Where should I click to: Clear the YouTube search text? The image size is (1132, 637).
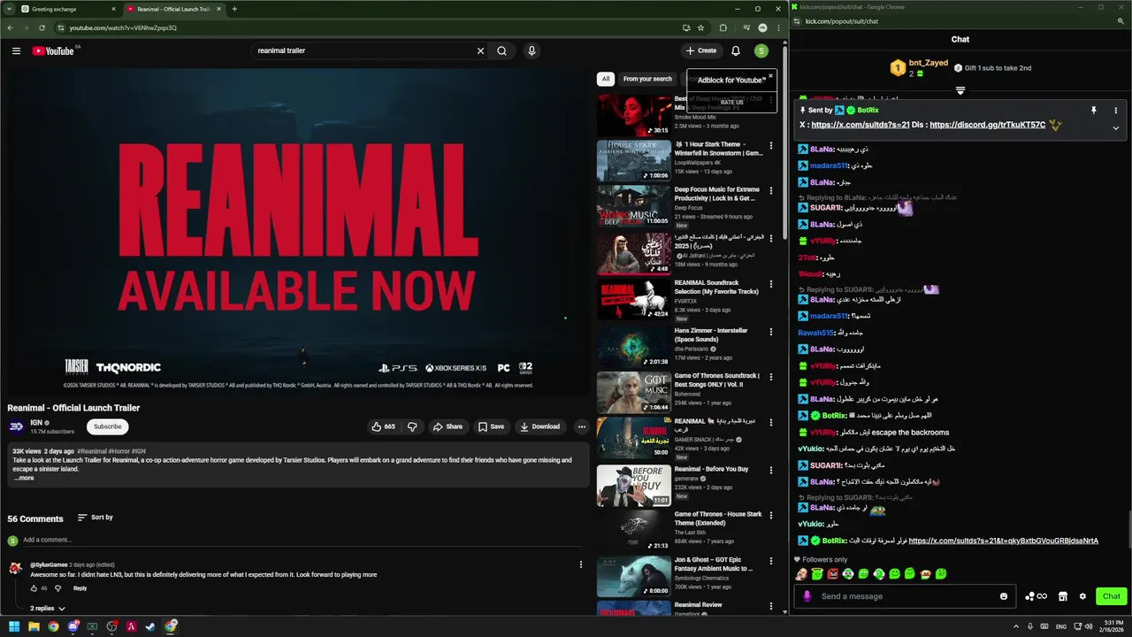click(x=480, y=50)
